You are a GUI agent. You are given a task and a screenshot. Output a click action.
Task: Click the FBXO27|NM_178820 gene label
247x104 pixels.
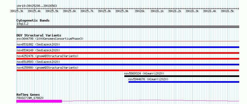30,98
